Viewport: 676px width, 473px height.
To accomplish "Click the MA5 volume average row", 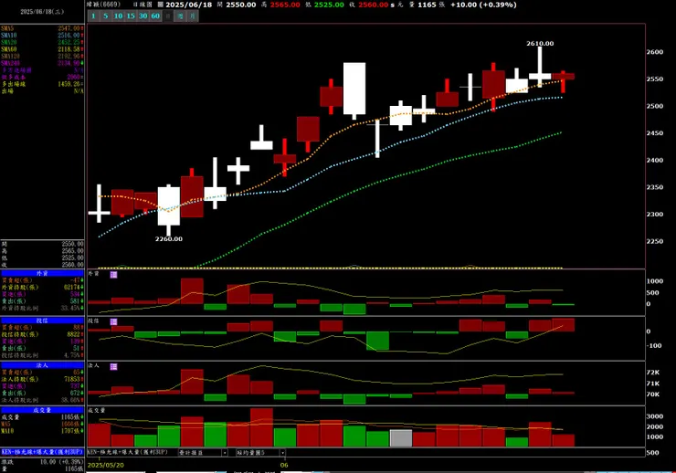I will coord(42,424).
